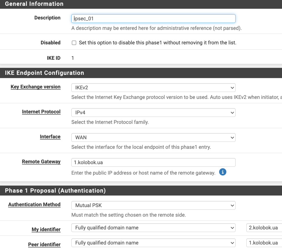282x250 pixels.
Task: Click the My identifier label link
Action: [x=46, y=229]
